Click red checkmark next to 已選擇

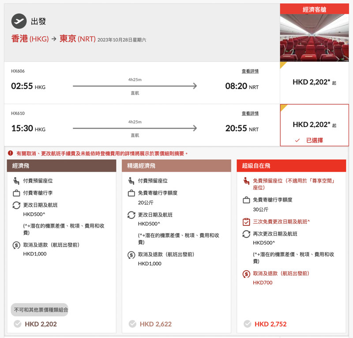tap(297, 140)
